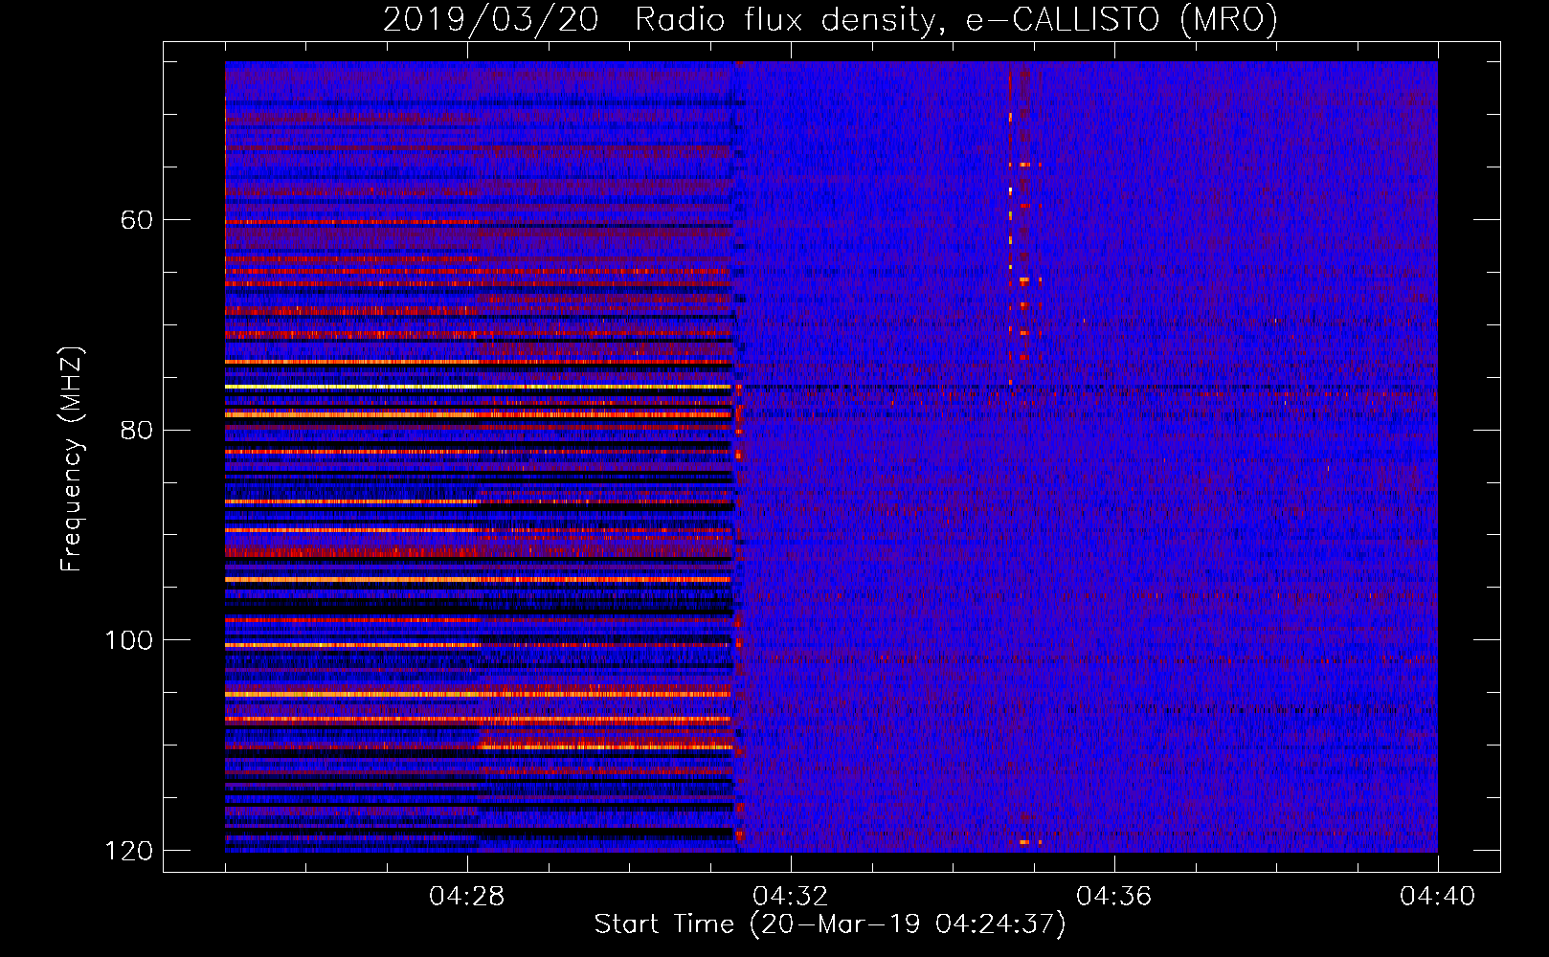1549x957 pixels.
Task: Click the 04:32 time tick label
Action: 791,897
